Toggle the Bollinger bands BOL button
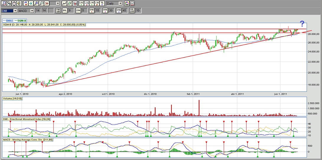 [x=64, y=11]
